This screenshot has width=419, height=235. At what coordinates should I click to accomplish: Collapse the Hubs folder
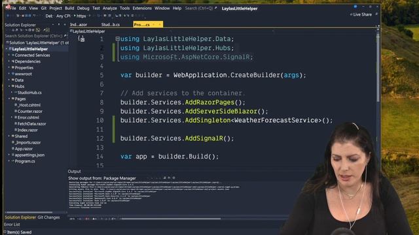(x=9, y=86)
